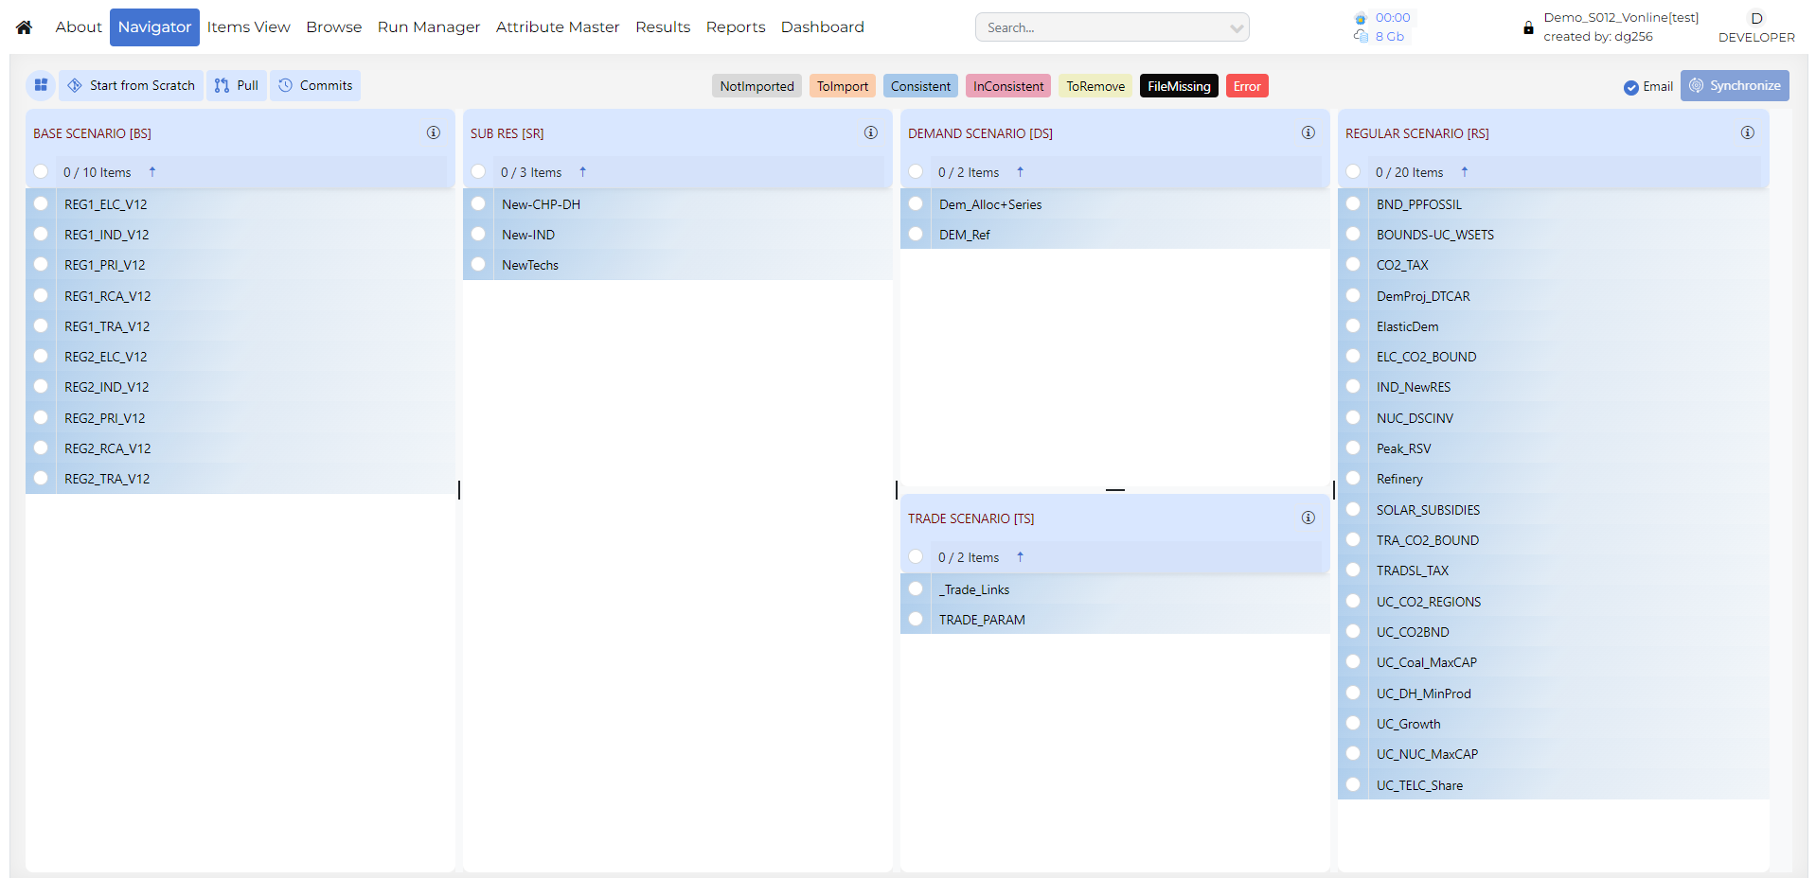
Task: Switch to Run Manager
Action: (429, 27)
